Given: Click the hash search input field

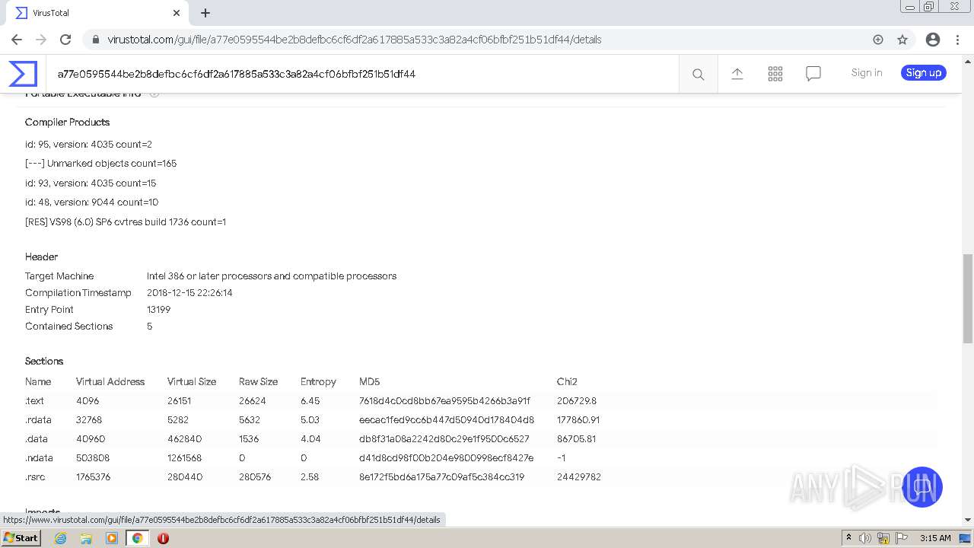Looking at the screenshot, I should pyautogui.click(x=362, y=74).
